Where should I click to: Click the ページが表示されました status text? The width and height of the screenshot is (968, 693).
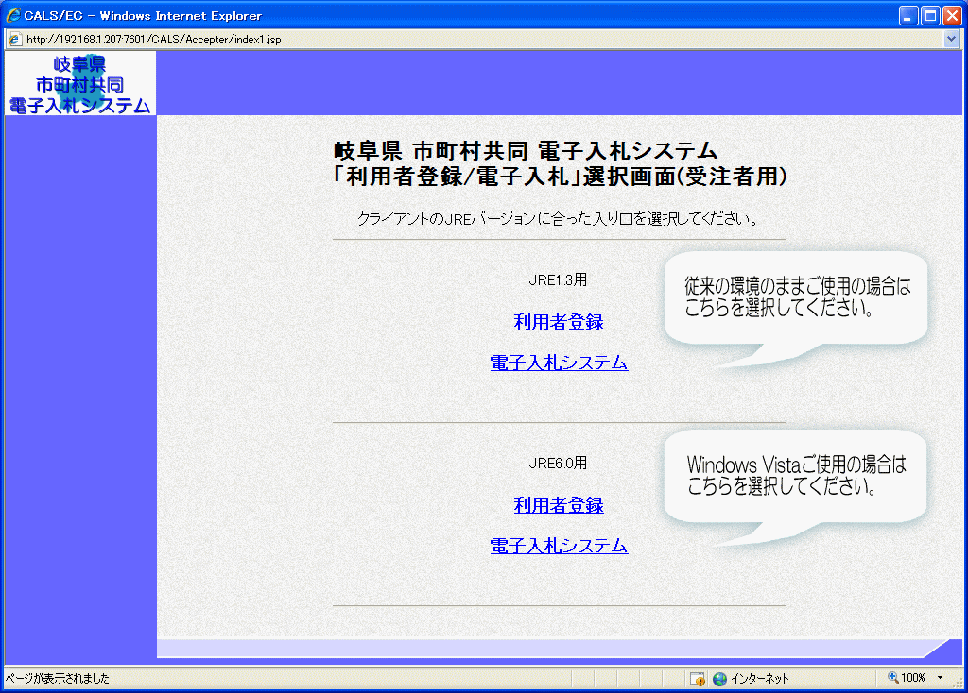tap(58, 678)
